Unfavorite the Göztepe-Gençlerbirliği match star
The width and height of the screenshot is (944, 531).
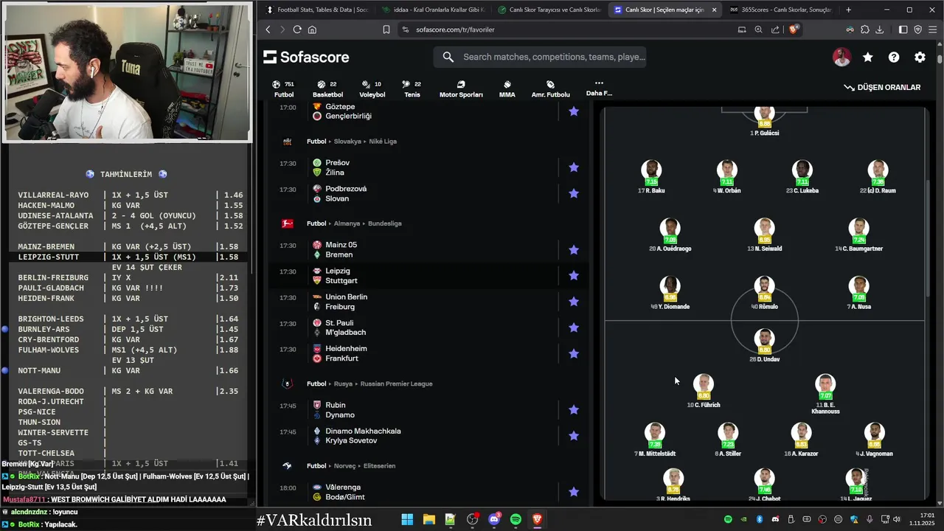574,111
